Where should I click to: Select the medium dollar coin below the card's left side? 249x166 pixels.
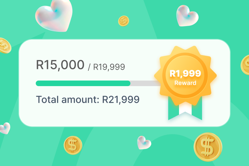click(73, 145)
